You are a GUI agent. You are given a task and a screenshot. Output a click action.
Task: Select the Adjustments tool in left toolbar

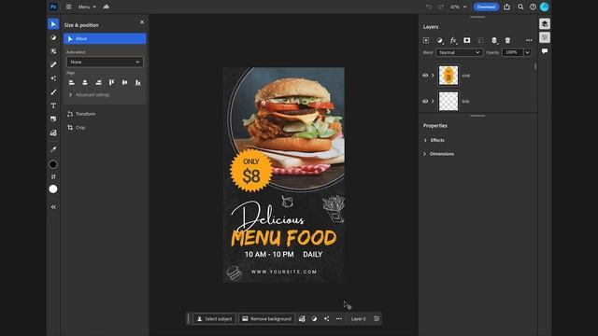[x=53, y=37]
